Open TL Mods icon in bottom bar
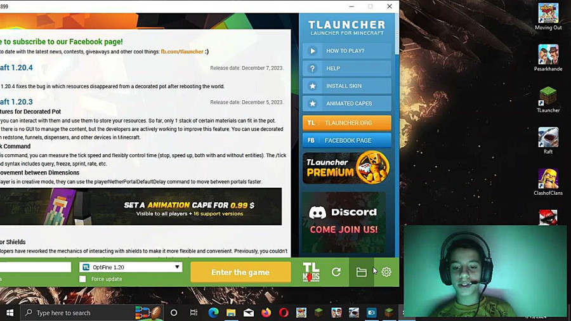The height and width of the screenshot is (321, 571). 311,272
